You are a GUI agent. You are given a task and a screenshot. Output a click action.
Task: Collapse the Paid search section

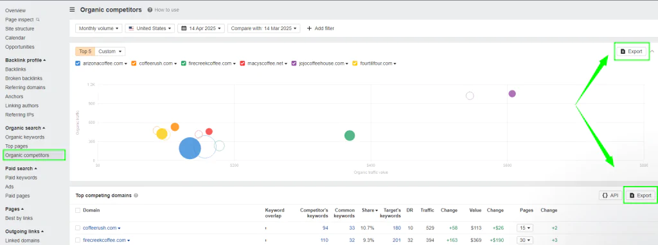tap(21, 169)
